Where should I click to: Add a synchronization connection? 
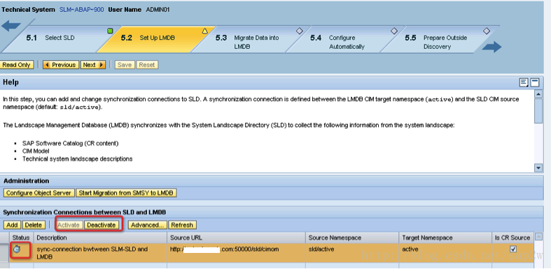(x=13, y=225)
